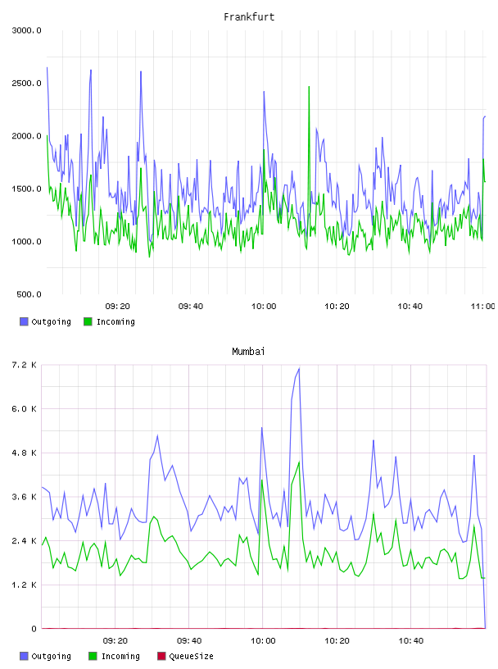The width and height of the screenshot is (498, 669).
Task: Select the blue Outgoing swatch in Frankfurt legend
Action: 24,321
